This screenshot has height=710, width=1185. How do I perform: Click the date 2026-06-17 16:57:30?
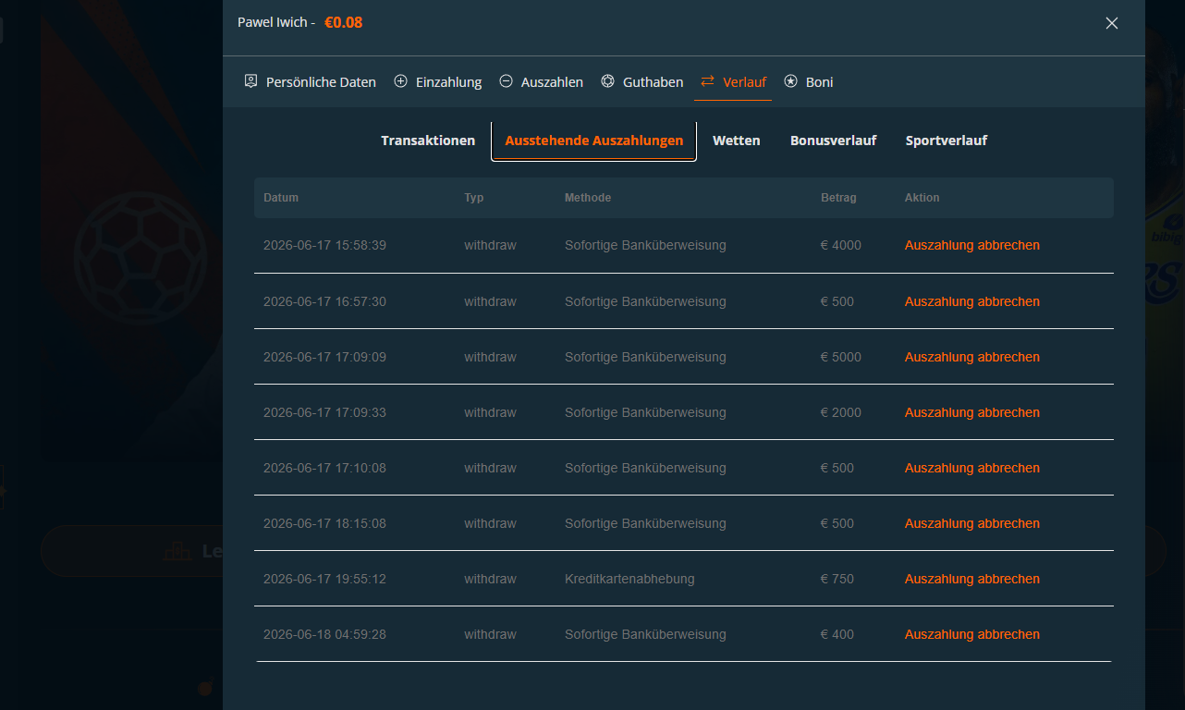324,302
